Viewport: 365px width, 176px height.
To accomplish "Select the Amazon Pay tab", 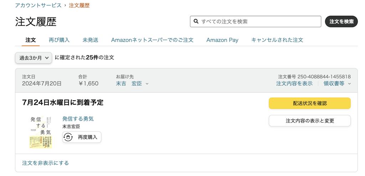I will coord(222,40).
